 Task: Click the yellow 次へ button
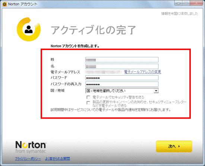174,146
